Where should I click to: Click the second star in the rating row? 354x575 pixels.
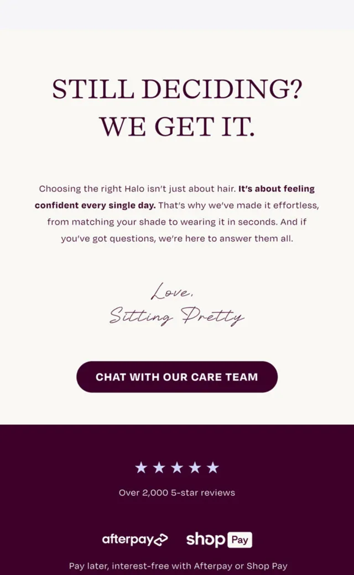click(159, 468)
